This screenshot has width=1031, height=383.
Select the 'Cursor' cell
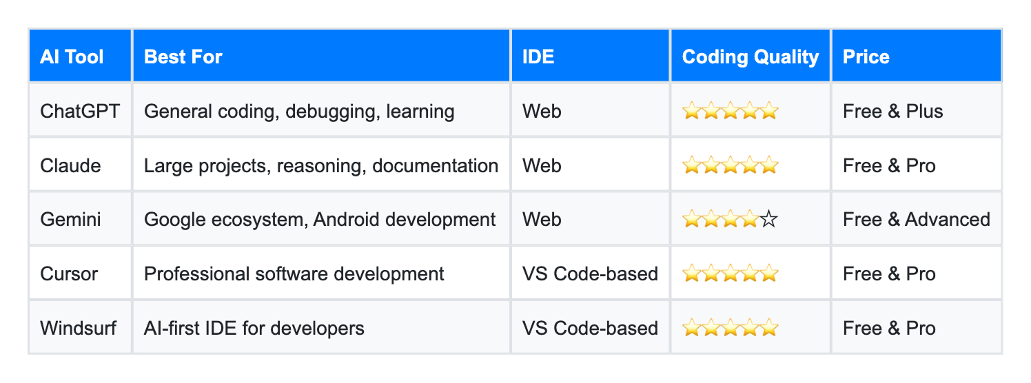click(80, 273)
